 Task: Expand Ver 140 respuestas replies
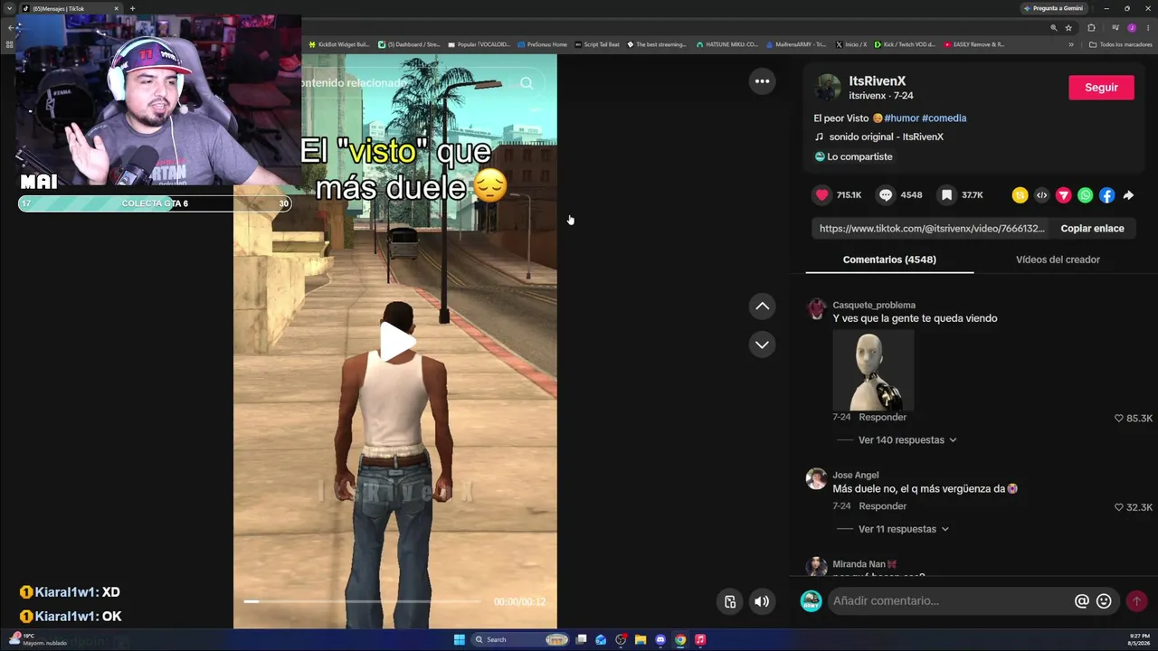907,440
